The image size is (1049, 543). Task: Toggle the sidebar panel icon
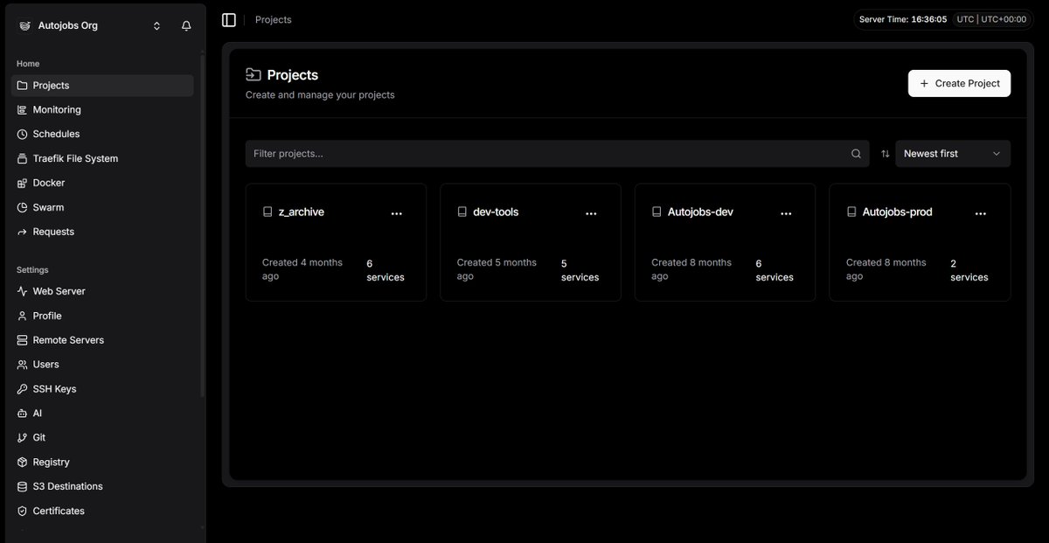pos(229,19)
